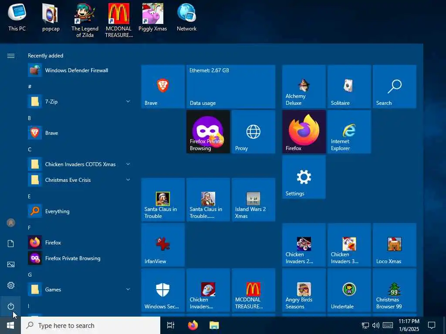Click the taskbar clock showing 11:17 PM
Screen dimensions: 446x334
(409, 325)
